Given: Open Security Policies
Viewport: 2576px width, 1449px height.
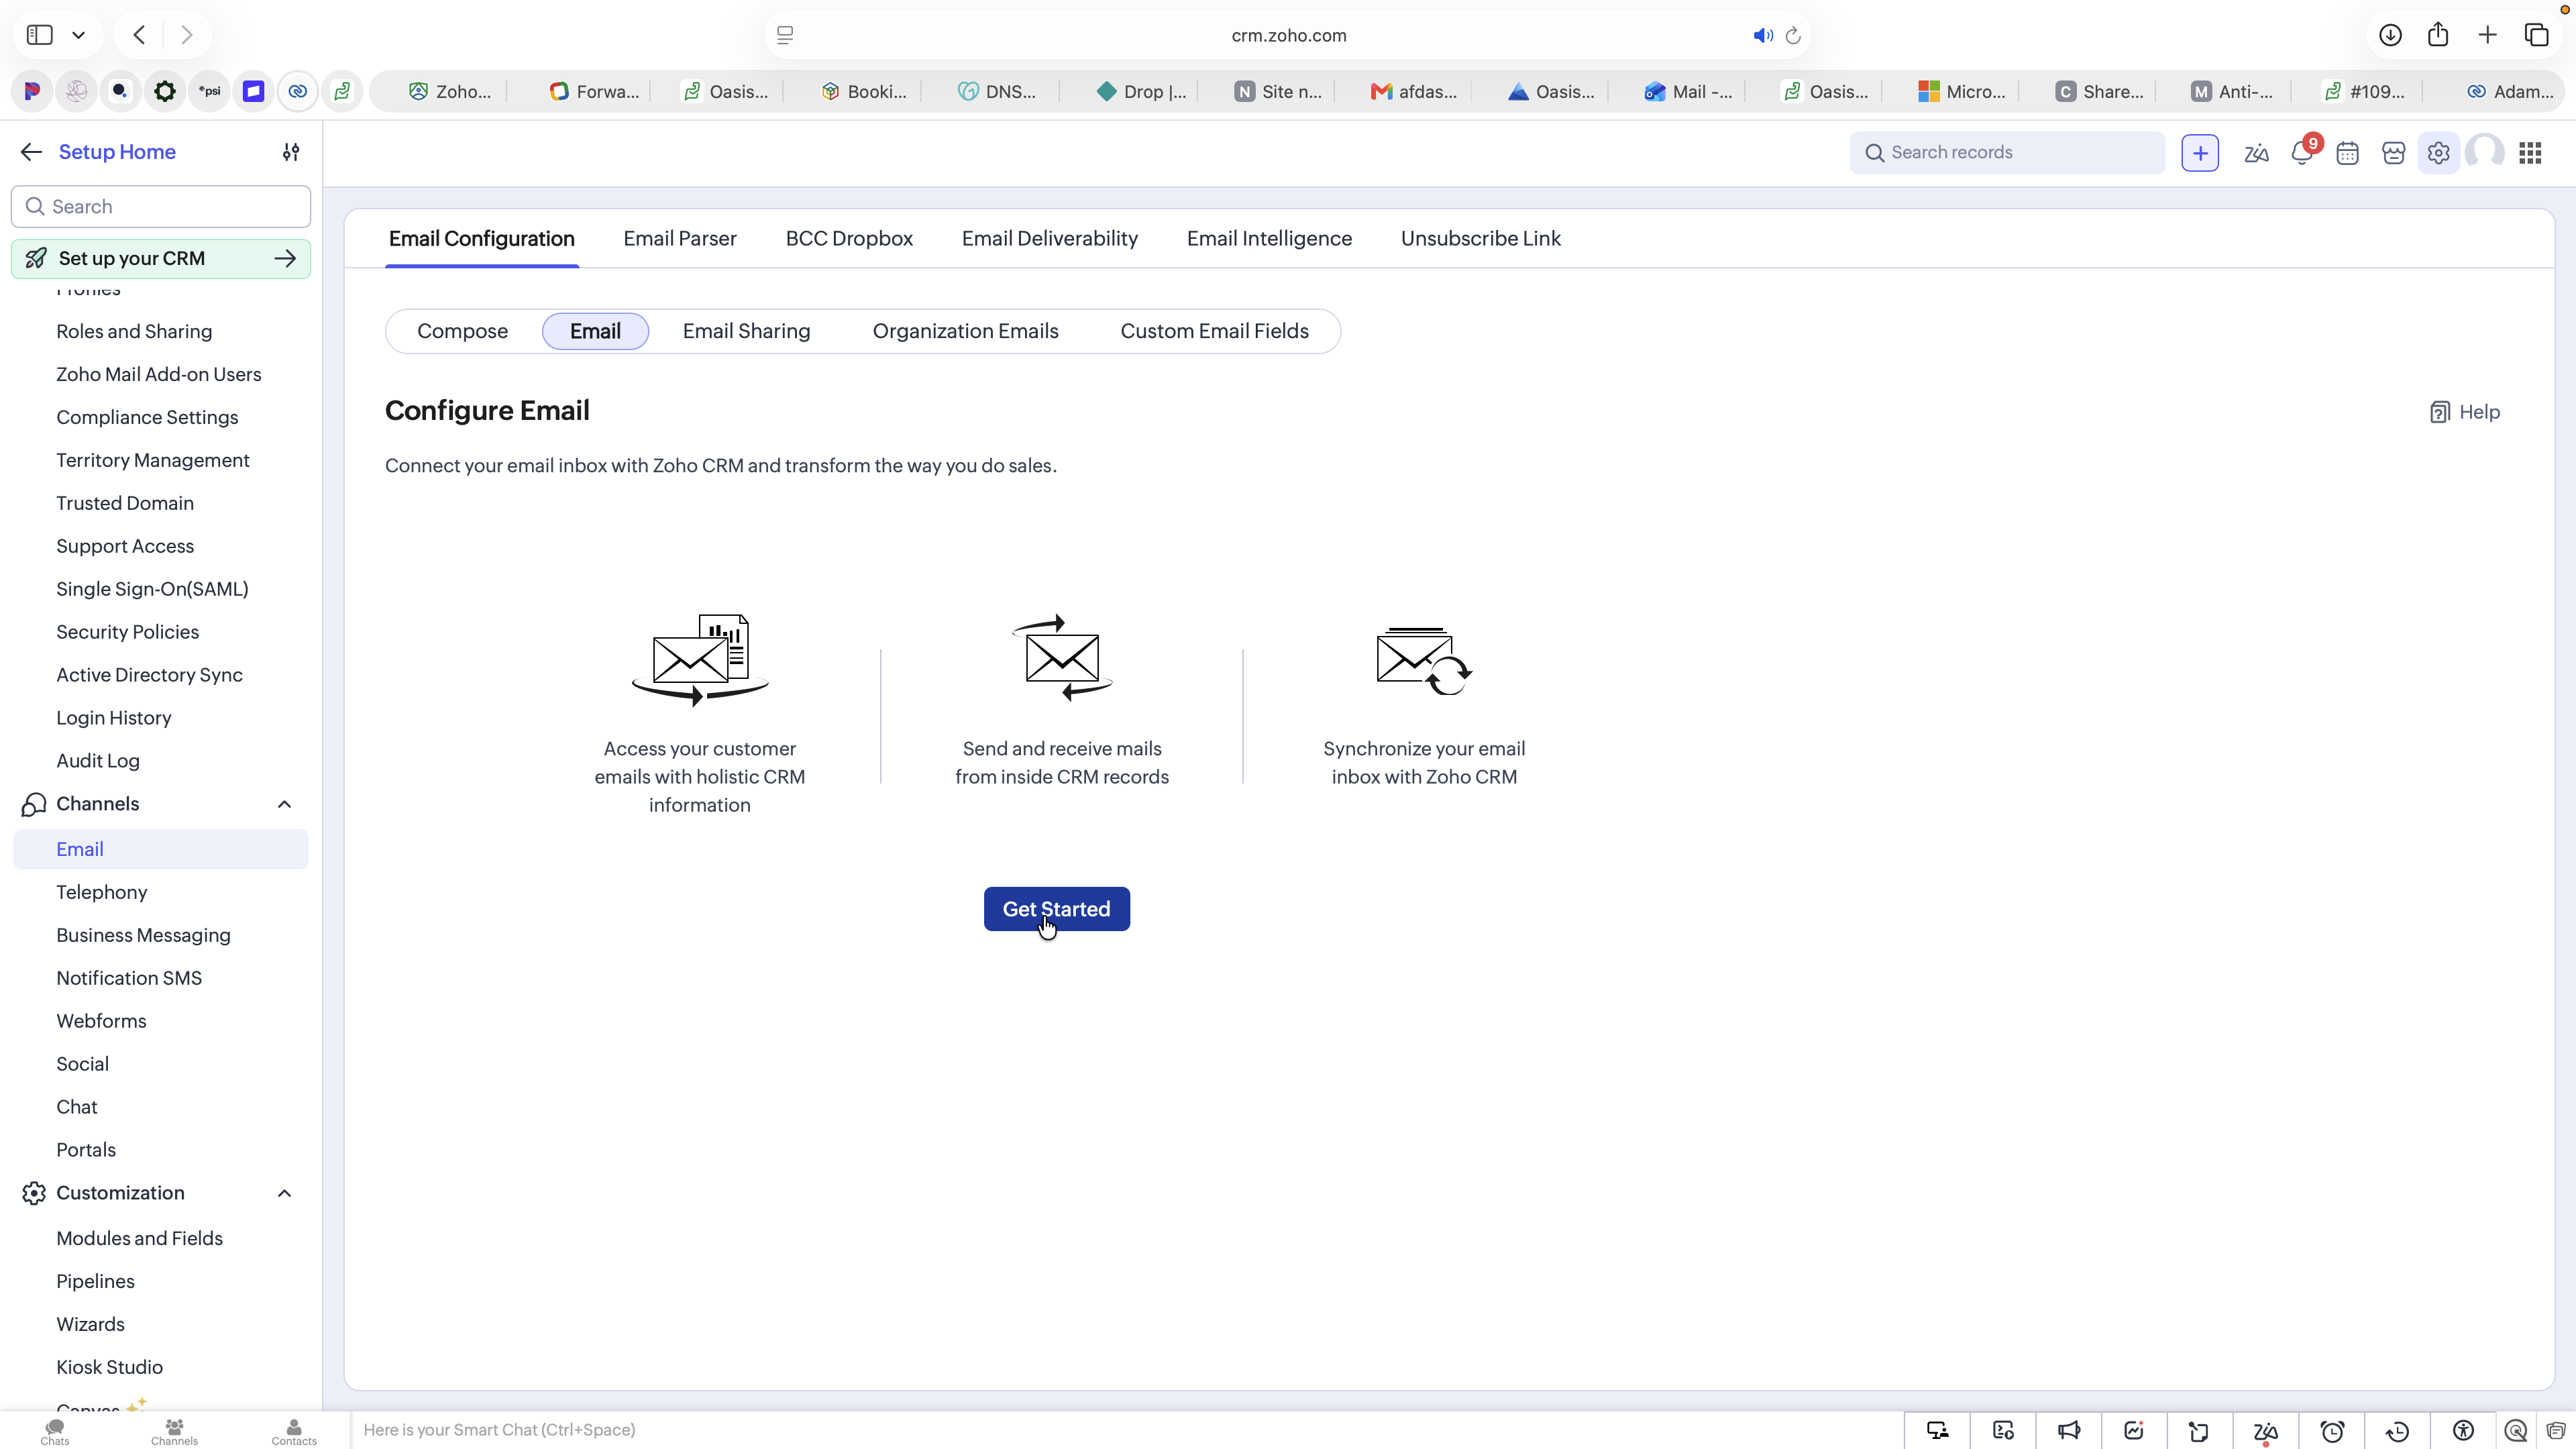Looking at the screenshot, I should point(127,632).
